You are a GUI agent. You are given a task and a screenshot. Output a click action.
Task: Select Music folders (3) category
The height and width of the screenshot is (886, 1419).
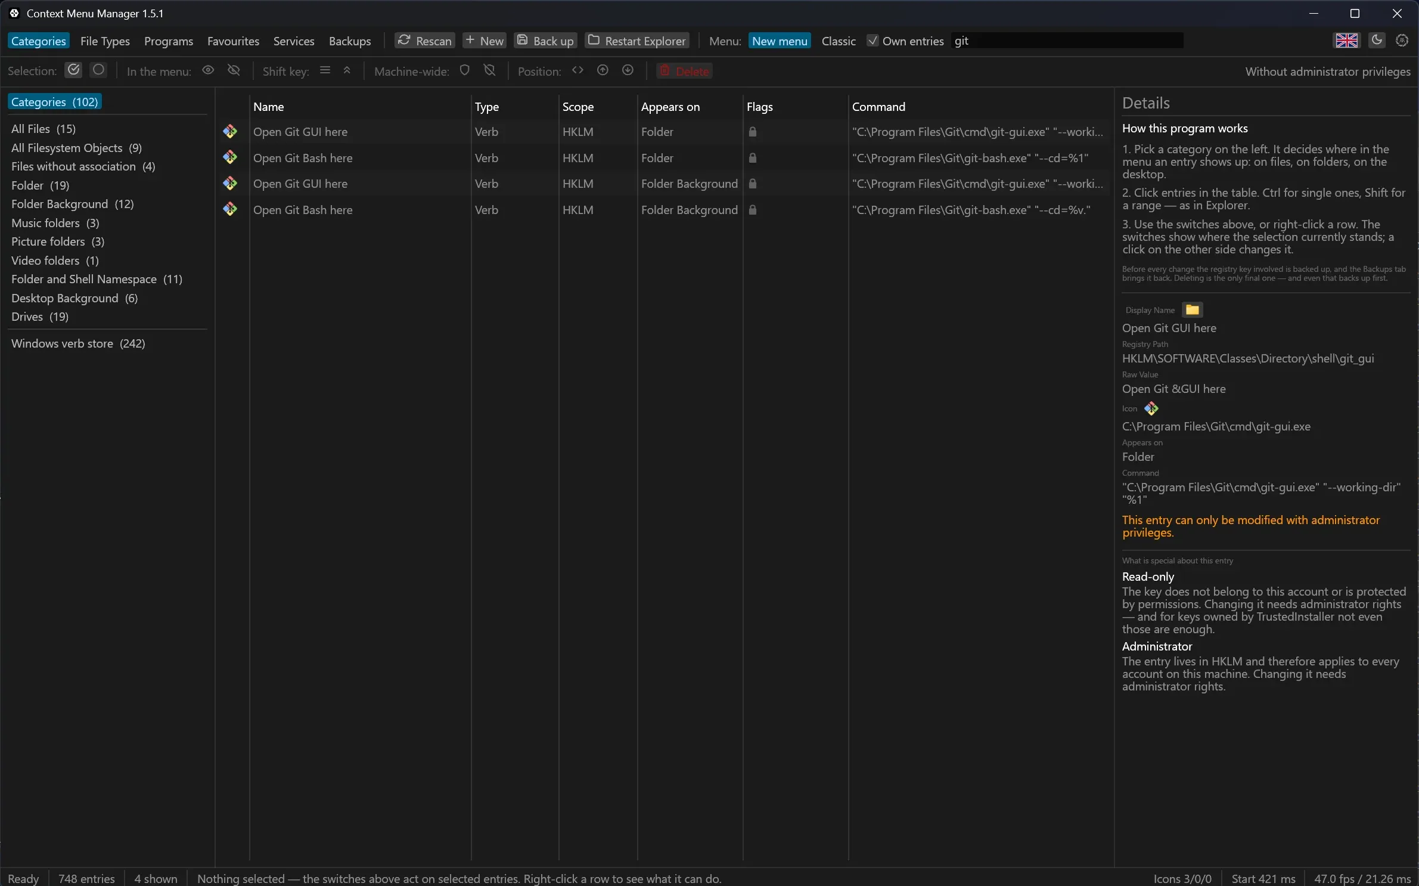[55, 223]
